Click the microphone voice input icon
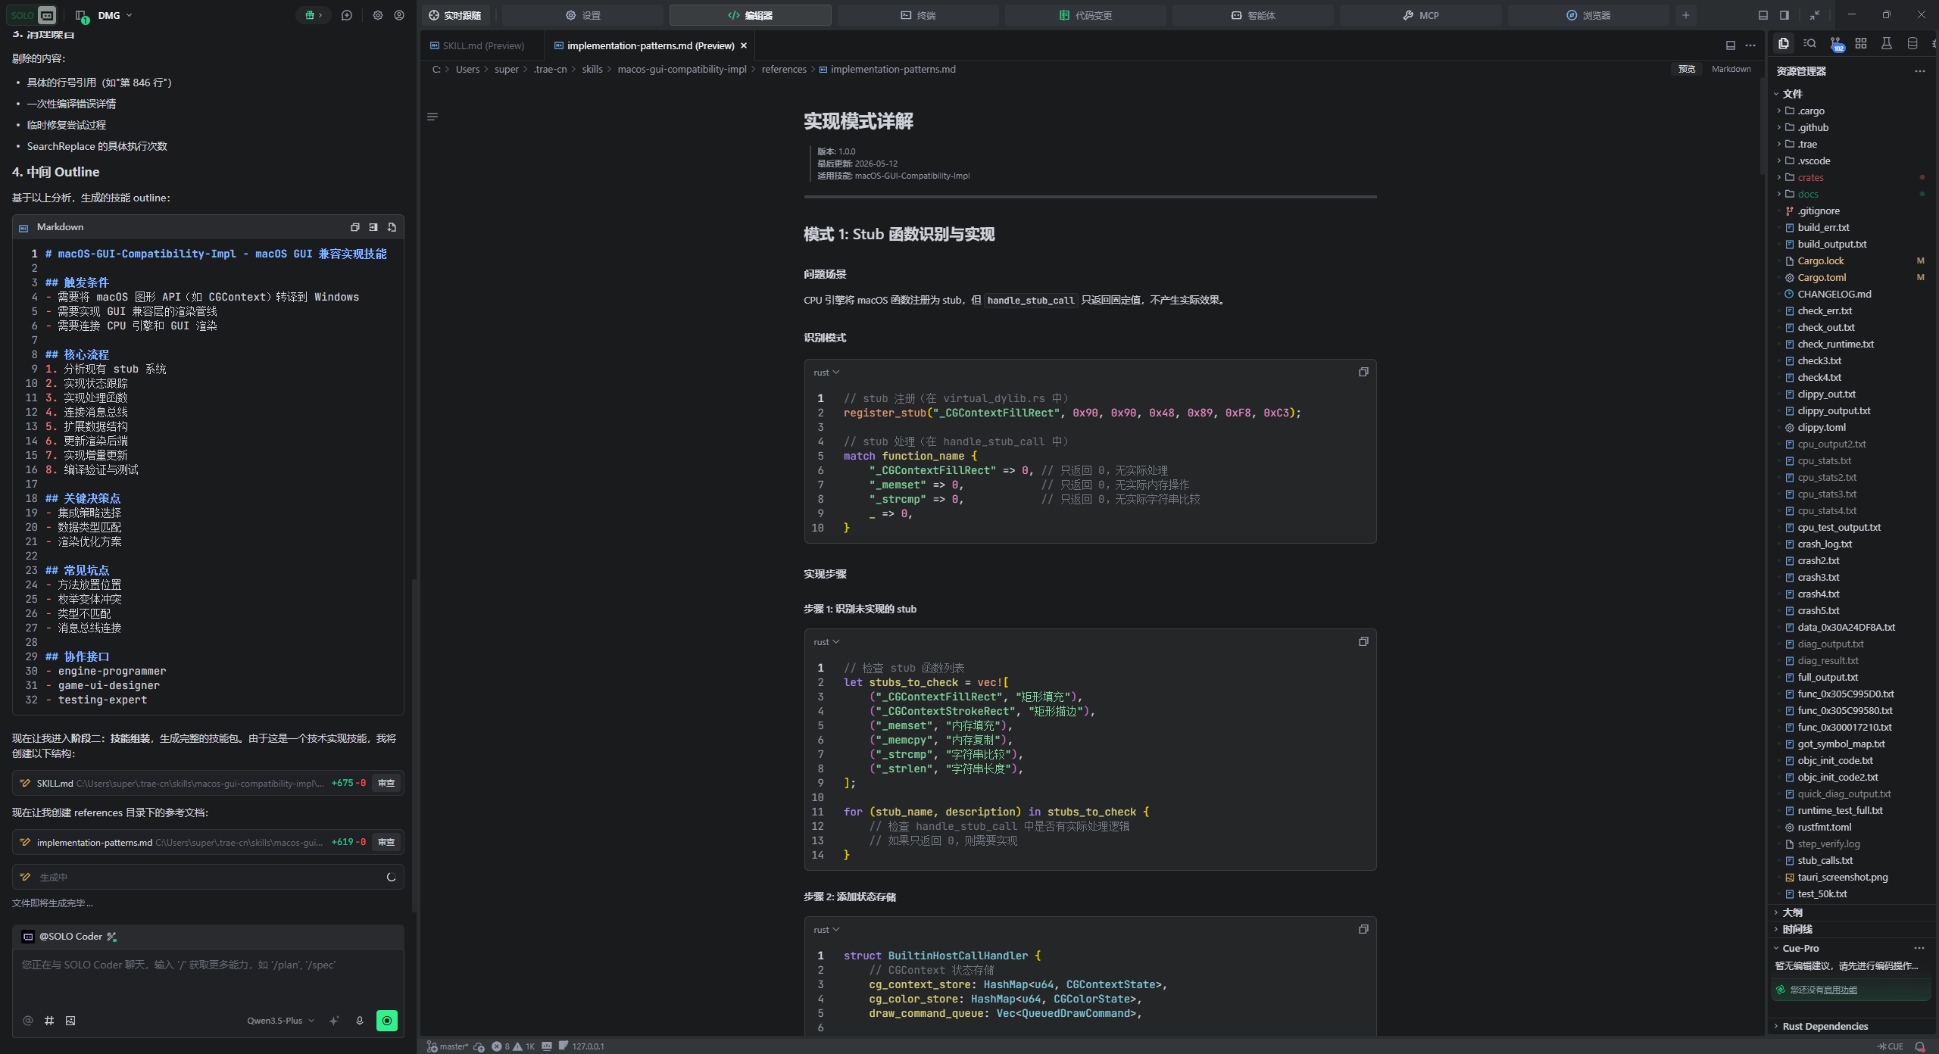This screenshot has height=1054, width=1939. [x=360, y=1021]
